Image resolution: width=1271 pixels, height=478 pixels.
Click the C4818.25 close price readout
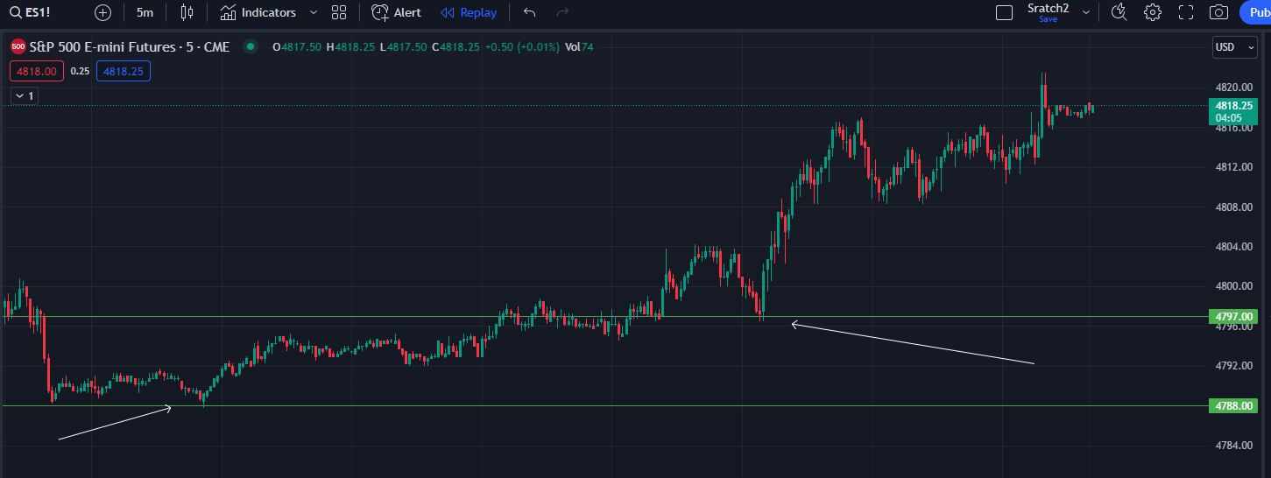455,46
